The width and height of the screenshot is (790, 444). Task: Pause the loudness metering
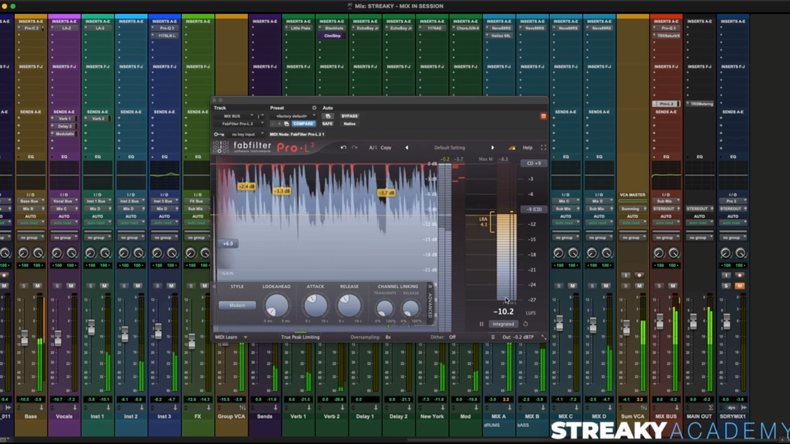point(481,324)
